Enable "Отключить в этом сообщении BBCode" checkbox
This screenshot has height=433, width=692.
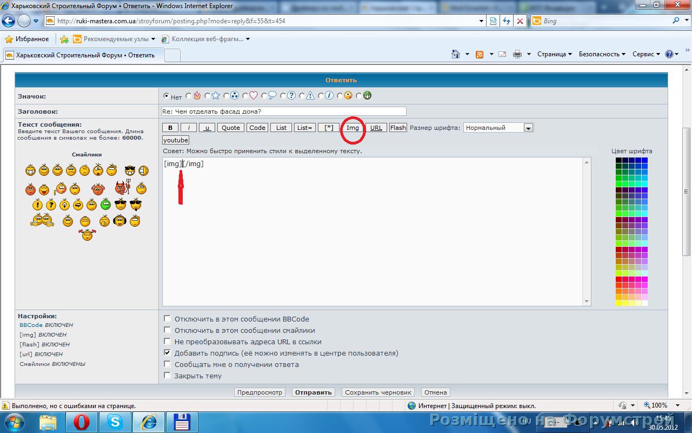pyautogui.click(x=168, y=319)
